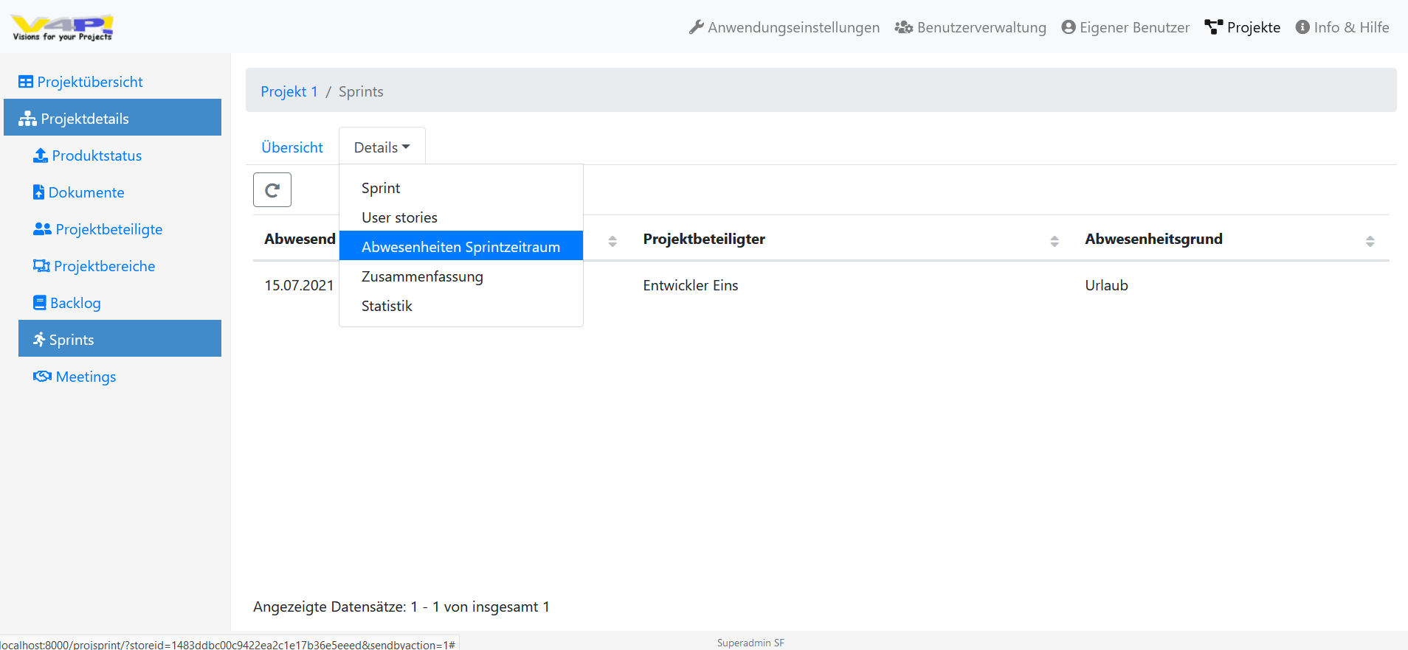The width and height of the screenshot is (1408, 650).
Task: Open Backlog in the sidebar
Action: [120, 303]
